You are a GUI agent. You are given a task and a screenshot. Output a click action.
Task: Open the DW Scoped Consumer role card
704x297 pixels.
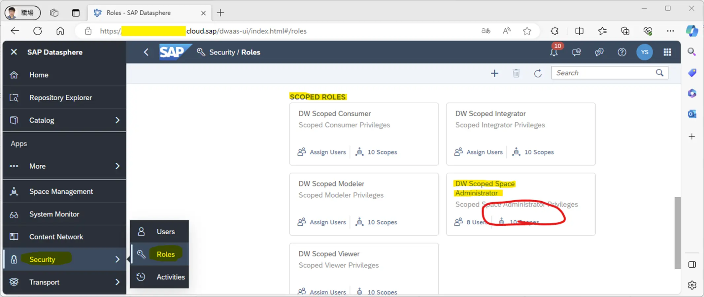point(364,134)
